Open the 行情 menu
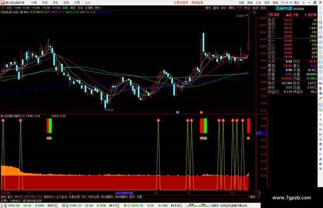This screenshot has width=323, height=208. click(x=34, y=3)
